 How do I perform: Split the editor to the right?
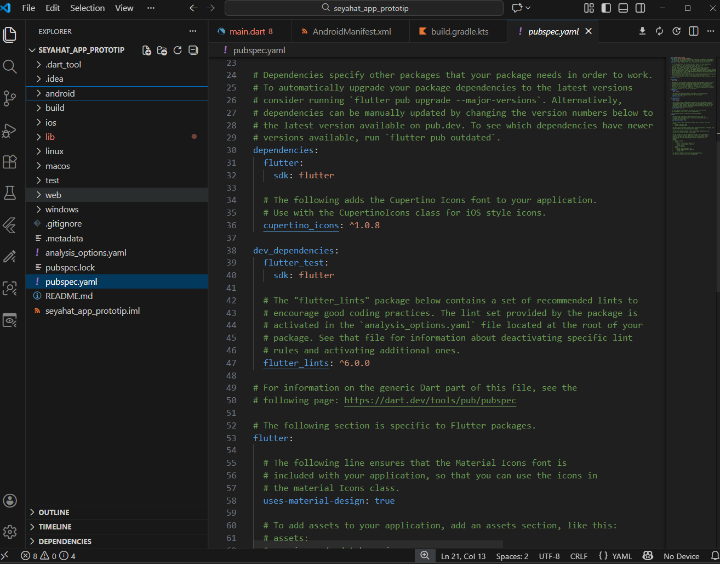pos(694,31)
